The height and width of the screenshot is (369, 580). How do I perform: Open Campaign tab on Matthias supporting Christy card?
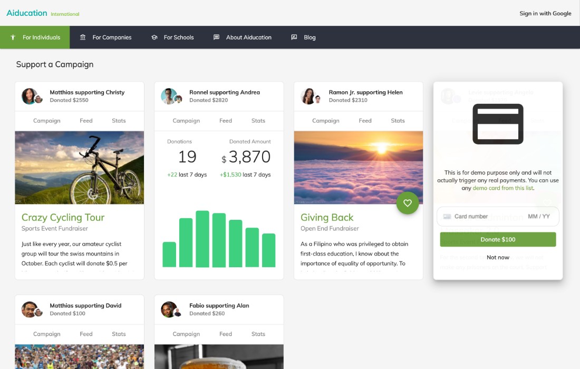(46, 121)
